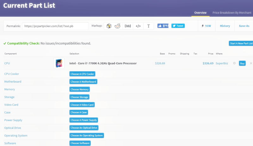Open the CPU component link
Viewport: 253px width, 146px height.
point(7,63)
